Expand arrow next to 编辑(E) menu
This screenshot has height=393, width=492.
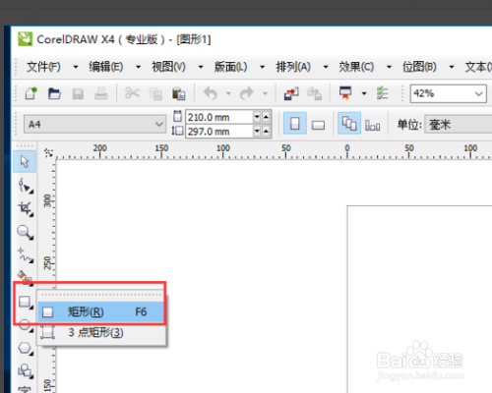[x=139, y=67]
